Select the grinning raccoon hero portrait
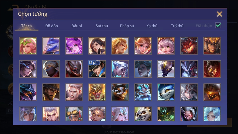Viewport: 238px width, 134px height. (x=120, y=92)
